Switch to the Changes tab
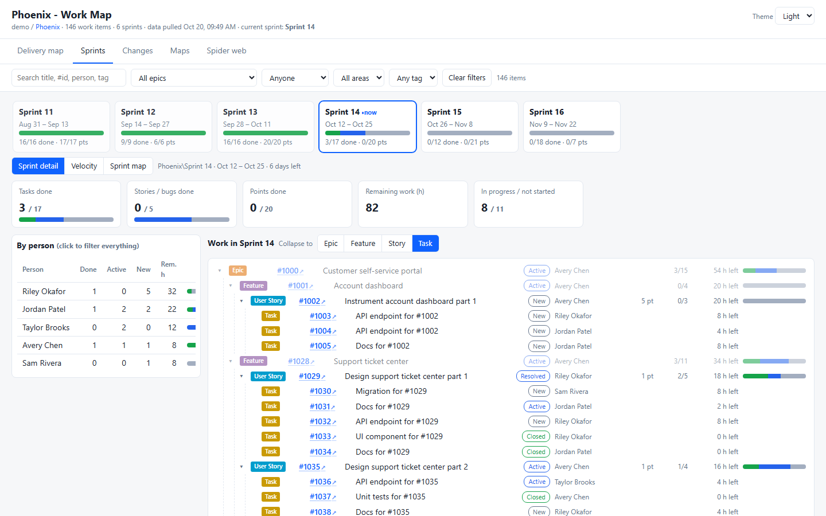The height and width of the screenshot is (516, 826). (x=138, y=51)
